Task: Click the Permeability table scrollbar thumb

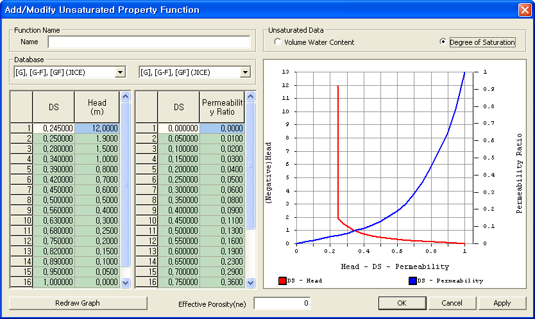Action: click(x=250, y=165)
